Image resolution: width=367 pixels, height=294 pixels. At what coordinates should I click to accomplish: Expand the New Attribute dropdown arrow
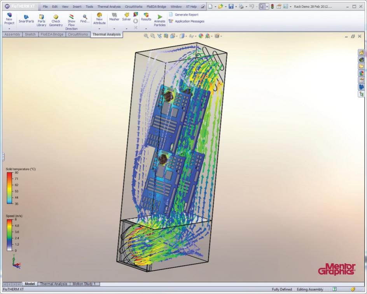pyautogui.click(x=99, y=29)
